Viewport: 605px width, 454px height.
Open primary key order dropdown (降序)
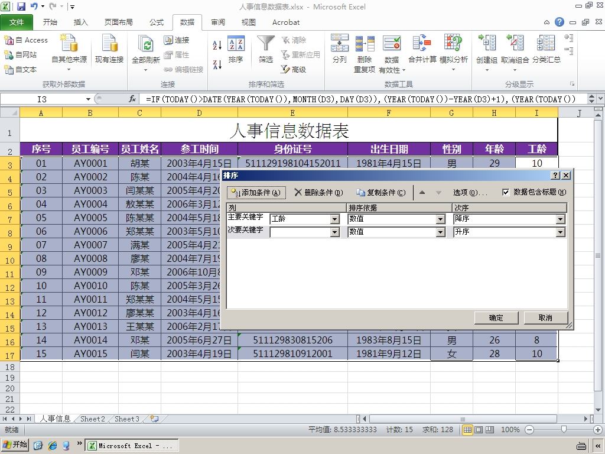coord(561,219)
